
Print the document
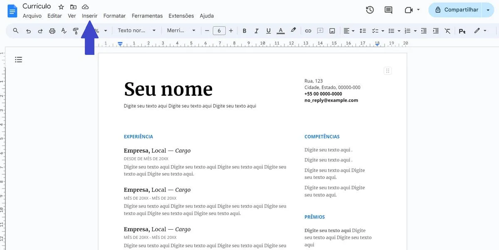click(x=52, y=30)
